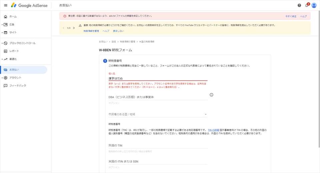Click the Reports (レポート) sidebar icon

[x=6, y=51]
